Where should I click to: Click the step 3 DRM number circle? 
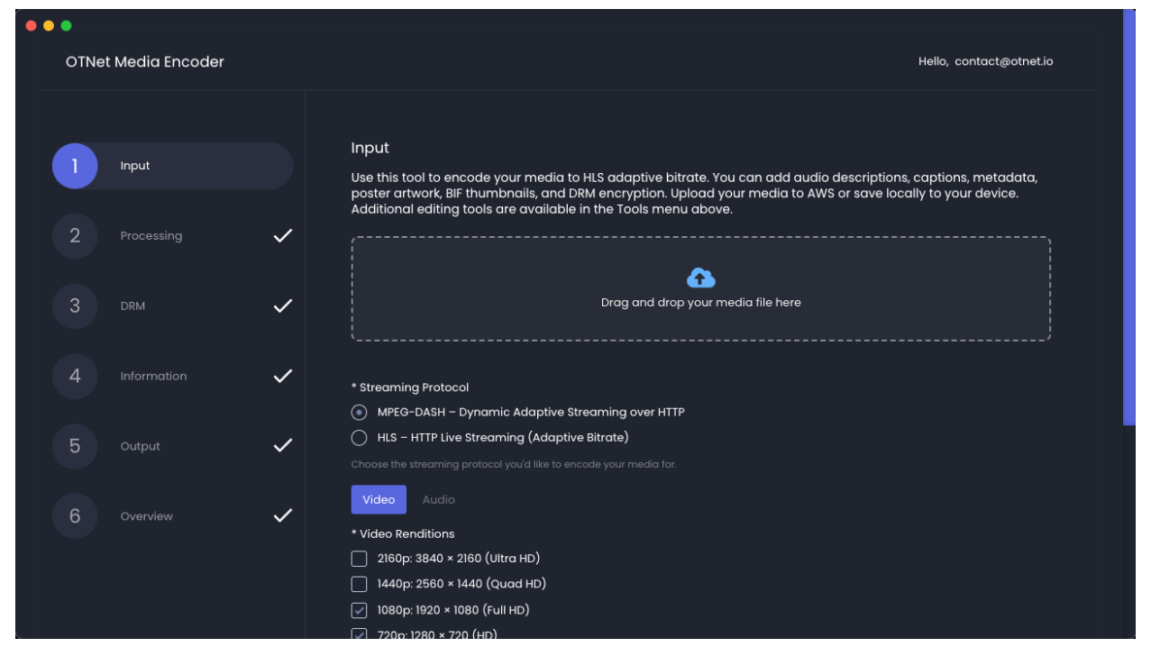(x=75, y=306)
